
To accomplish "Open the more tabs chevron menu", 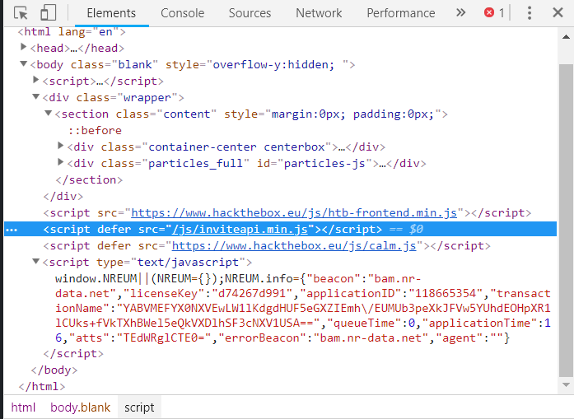I will point(461,13).
